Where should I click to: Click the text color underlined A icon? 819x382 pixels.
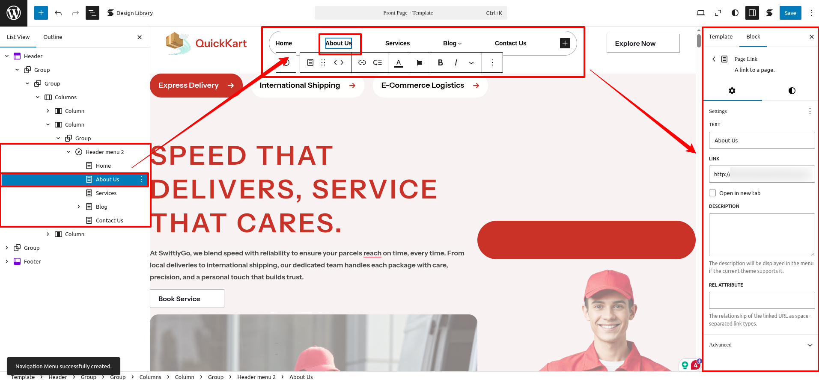tap(398, 62)
